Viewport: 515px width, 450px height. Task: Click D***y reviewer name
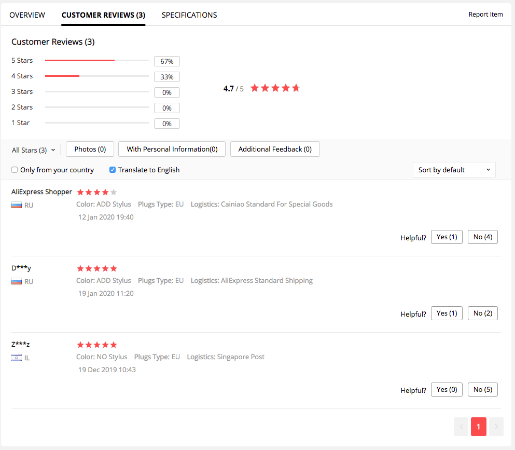[x=21, y=268]
